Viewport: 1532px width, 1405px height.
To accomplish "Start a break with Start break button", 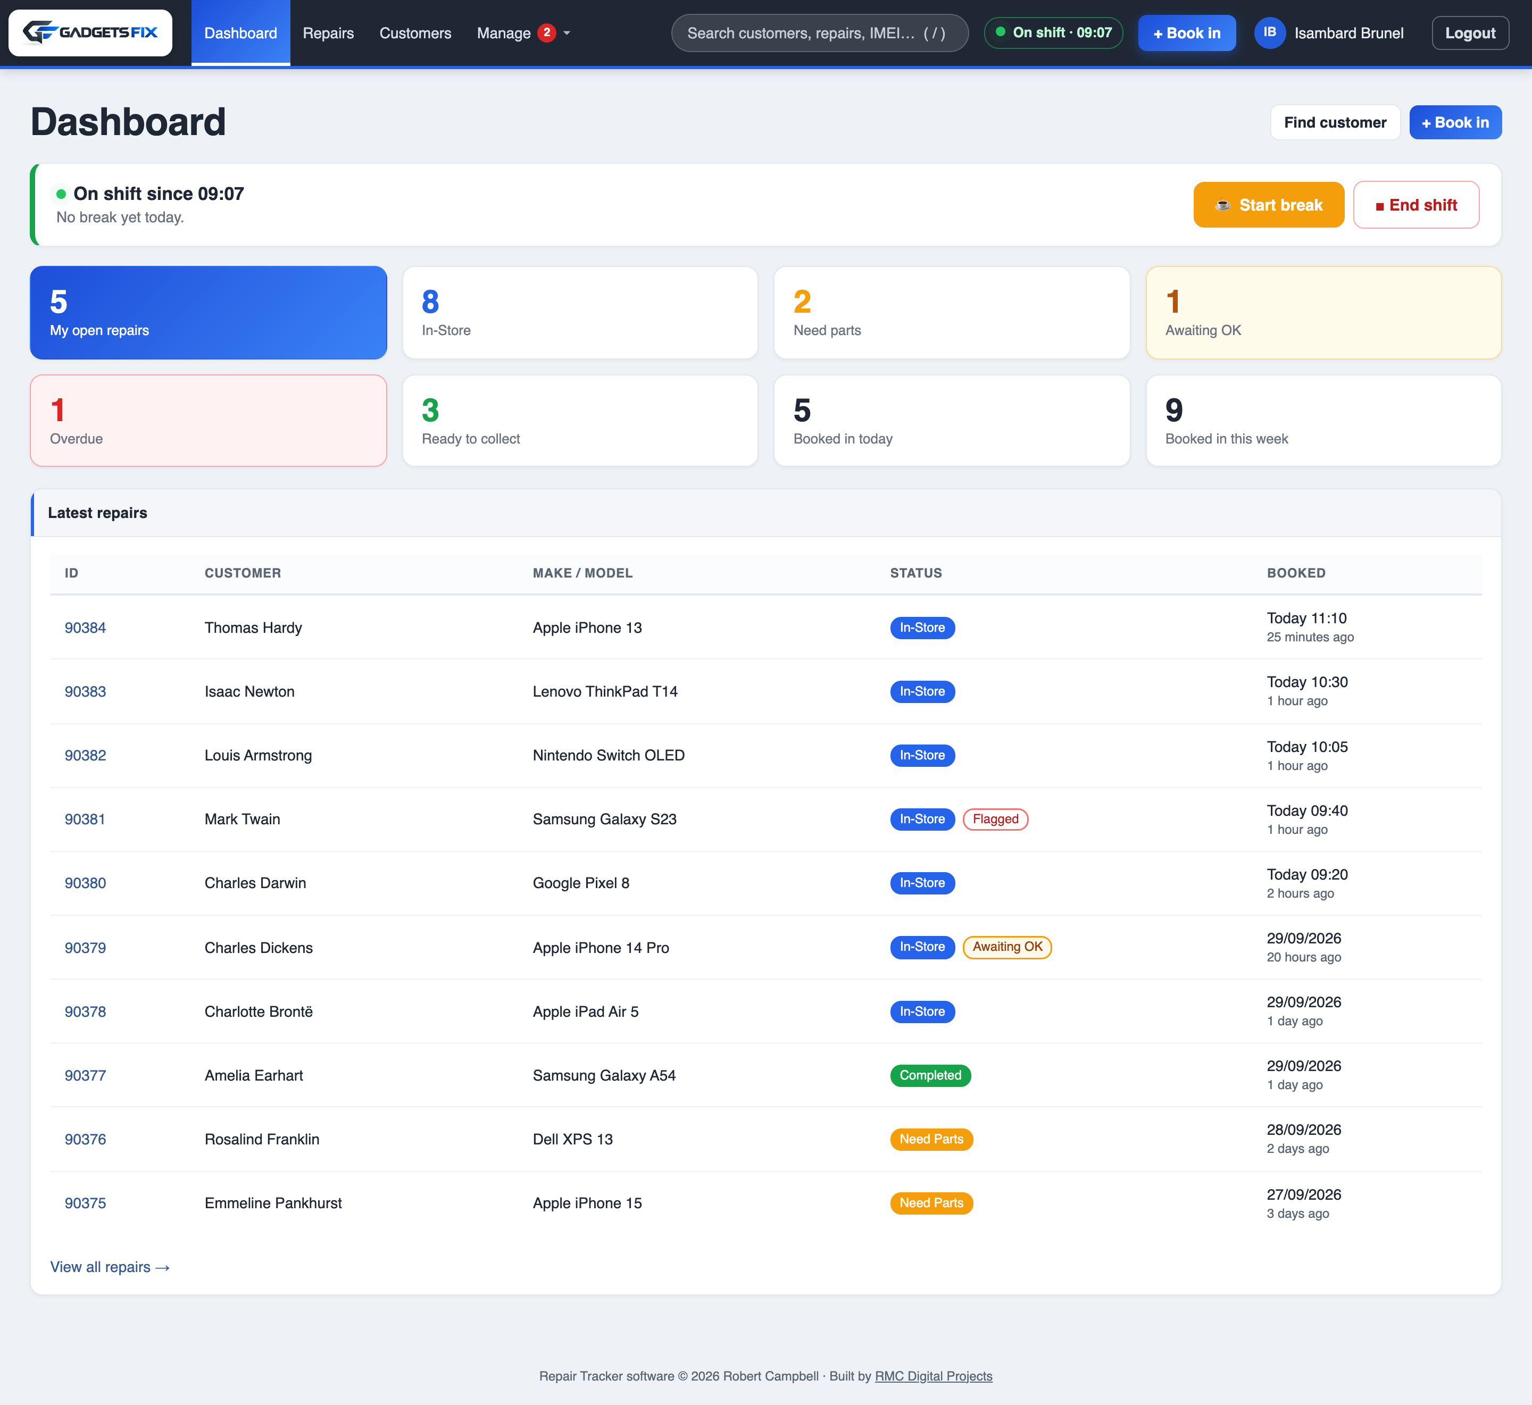I will (x=1268, y=205).
